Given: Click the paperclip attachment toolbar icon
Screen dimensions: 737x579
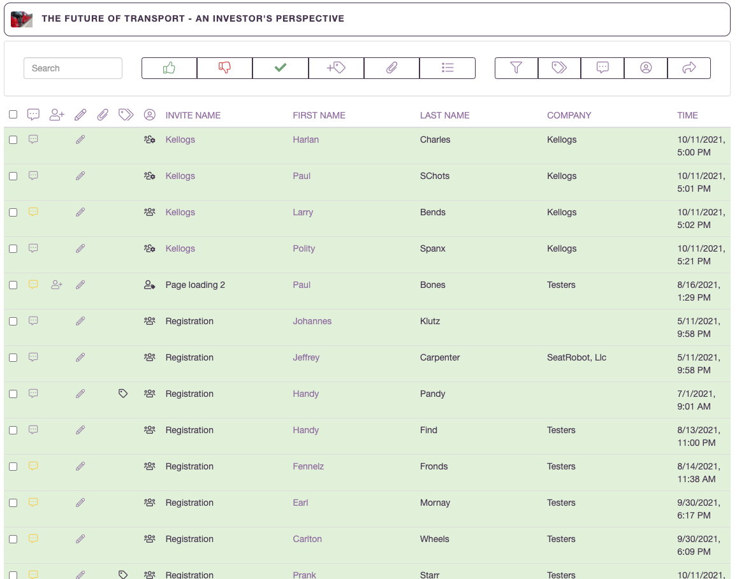Looking at the screenshot, I should click(x=391, y=68).
